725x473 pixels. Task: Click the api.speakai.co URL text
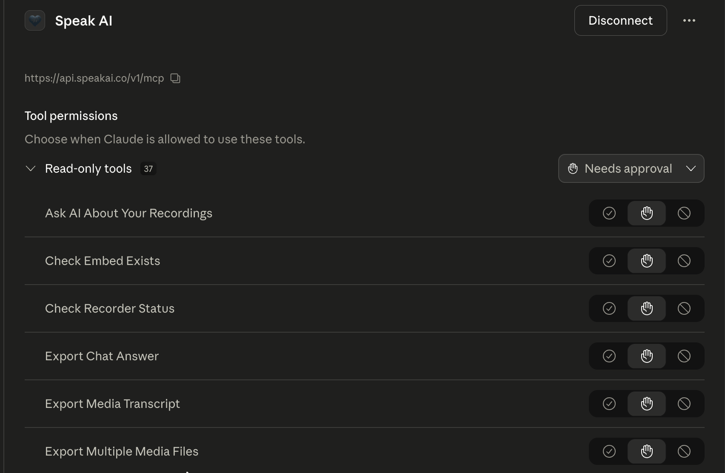pos(94,78)
